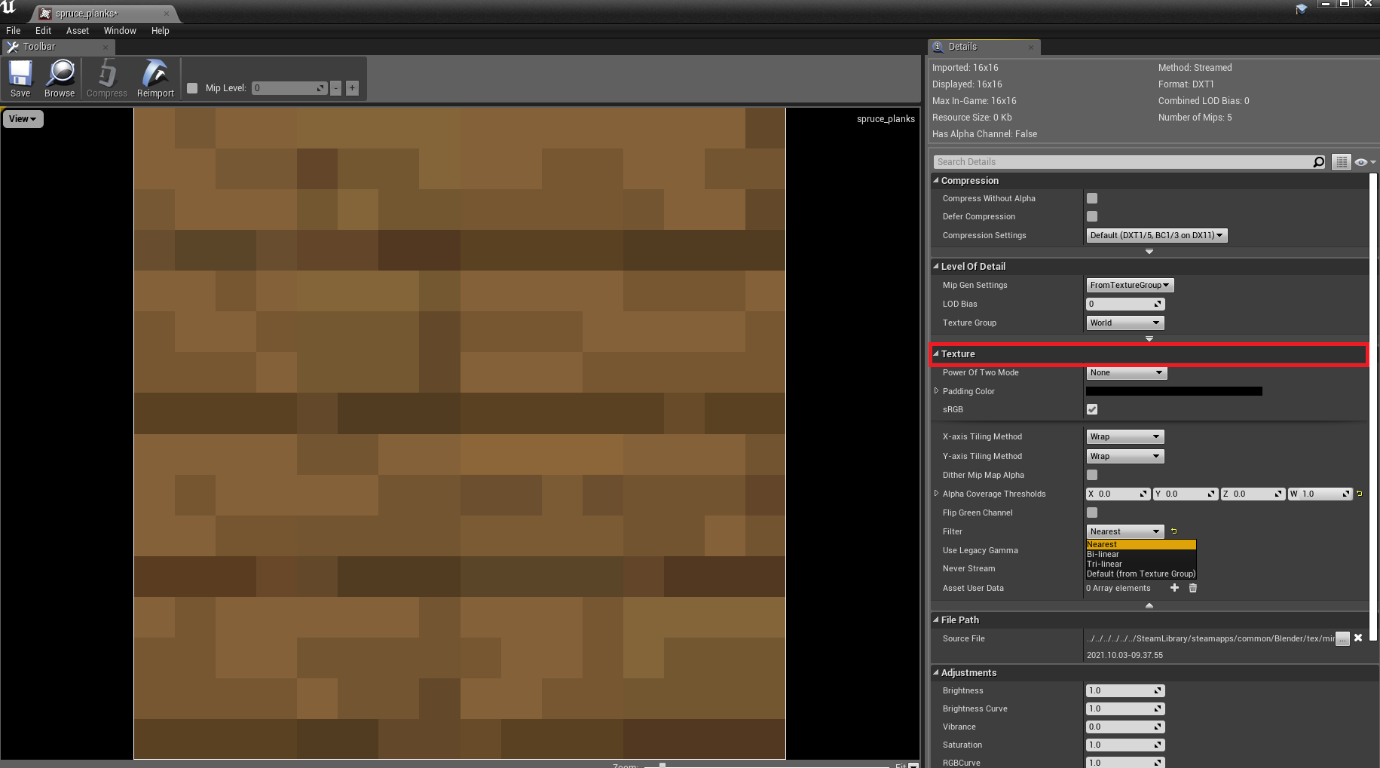Enable Flip Green Channel
The image size is (1380, 768).
click(x=1092, y=513)
